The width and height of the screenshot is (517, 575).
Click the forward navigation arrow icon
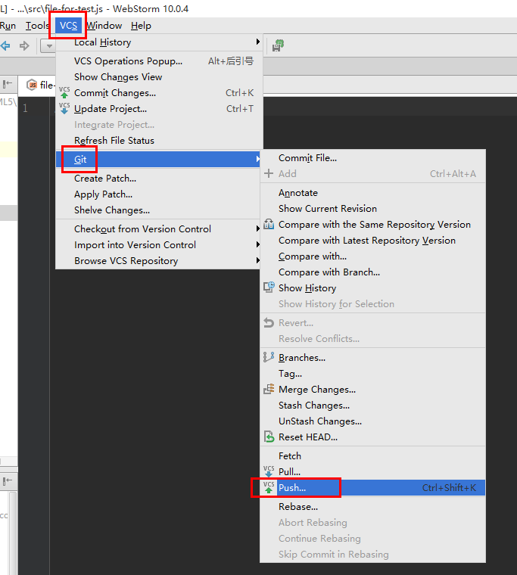[x=24, y=46]
